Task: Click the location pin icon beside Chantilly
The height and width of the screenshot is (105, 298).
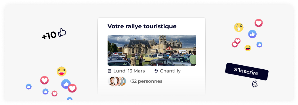Action: click(156, 71)
